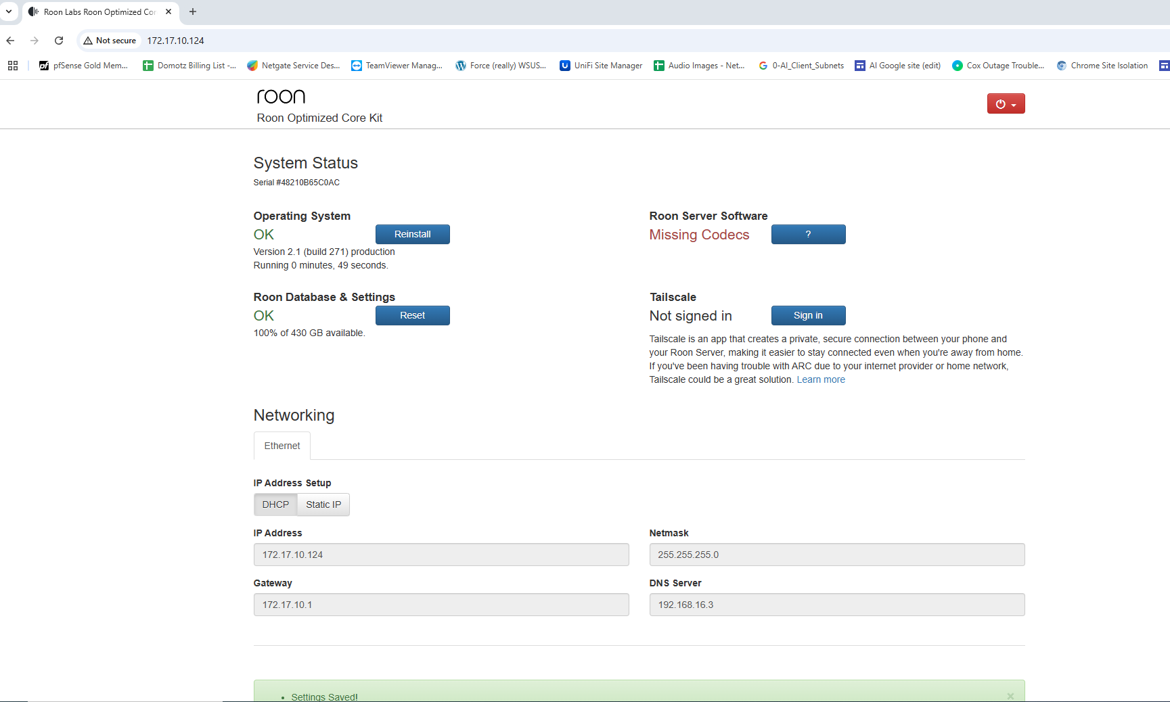Dismiss the Settings Saved notification
1170x702 pixels.
pyautogui.click(x=1010, y=696)
